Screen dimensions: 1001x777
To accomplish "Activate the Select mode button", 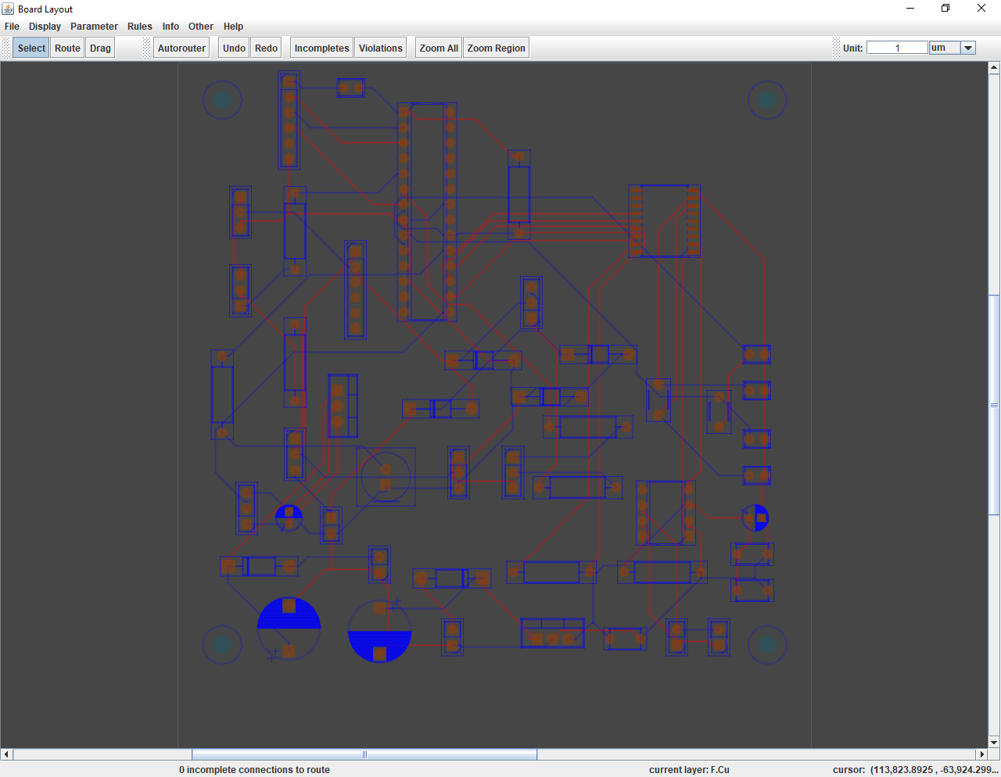I will click(x=31, y=48).
